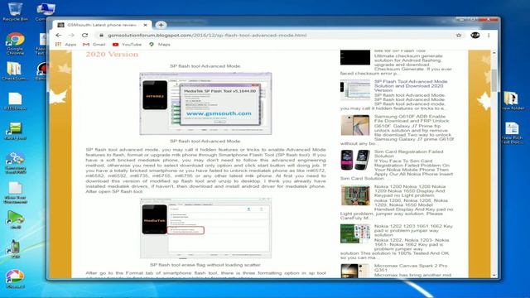Go forward in Chrome browser
This screenshot has height=298, width=530.
(71, 35)
